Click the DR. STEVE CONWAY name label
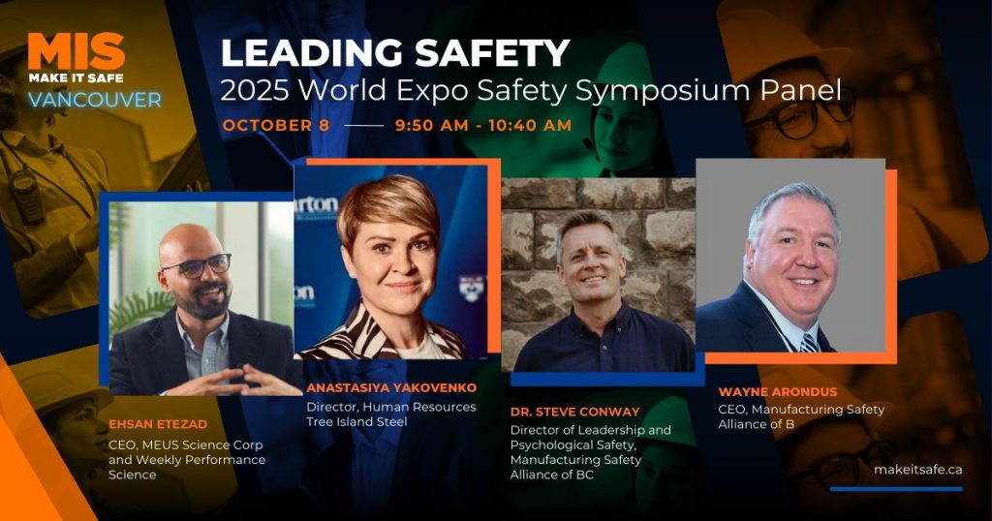The image size is (992, 521). (574, 412)
